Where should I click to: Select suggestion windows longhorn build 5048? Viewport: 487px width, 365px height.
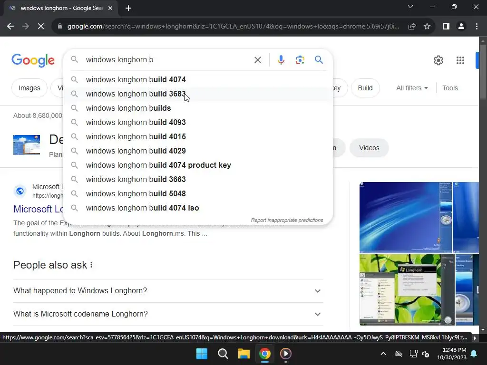coord(198,194)
